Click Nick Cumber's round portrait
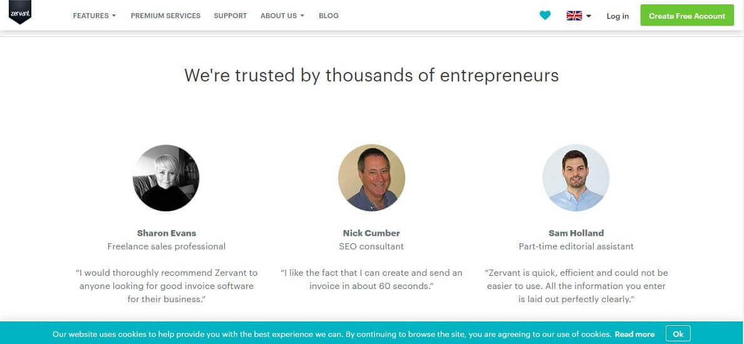Image resolution: width=744 pixels, height=344 pixels. coord(371,178)
